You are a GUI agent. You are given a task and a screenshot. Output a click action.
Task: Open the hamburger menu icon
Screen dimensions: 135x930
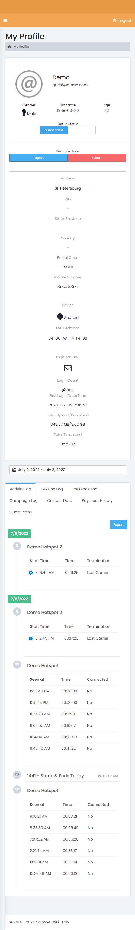(5, 20)
